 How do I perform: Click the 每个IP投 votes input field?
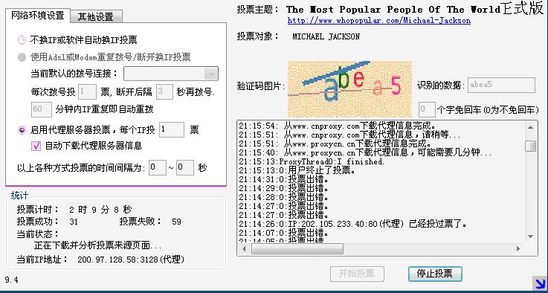[x=172, y=129]
